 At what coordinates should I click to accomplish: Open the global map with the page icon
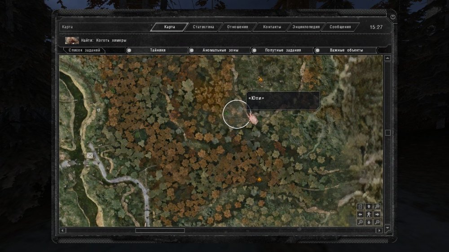point(361,206)
